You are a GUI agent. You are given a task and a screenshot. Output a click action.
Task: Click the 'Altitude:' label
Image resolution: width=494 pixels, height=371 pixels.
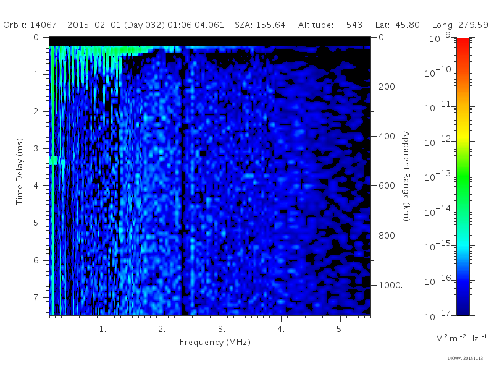[x=316, y=25]
